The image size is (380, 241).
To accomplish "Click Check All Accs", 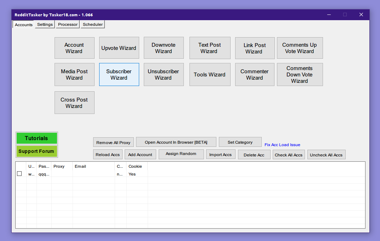I will pos(289,155).
